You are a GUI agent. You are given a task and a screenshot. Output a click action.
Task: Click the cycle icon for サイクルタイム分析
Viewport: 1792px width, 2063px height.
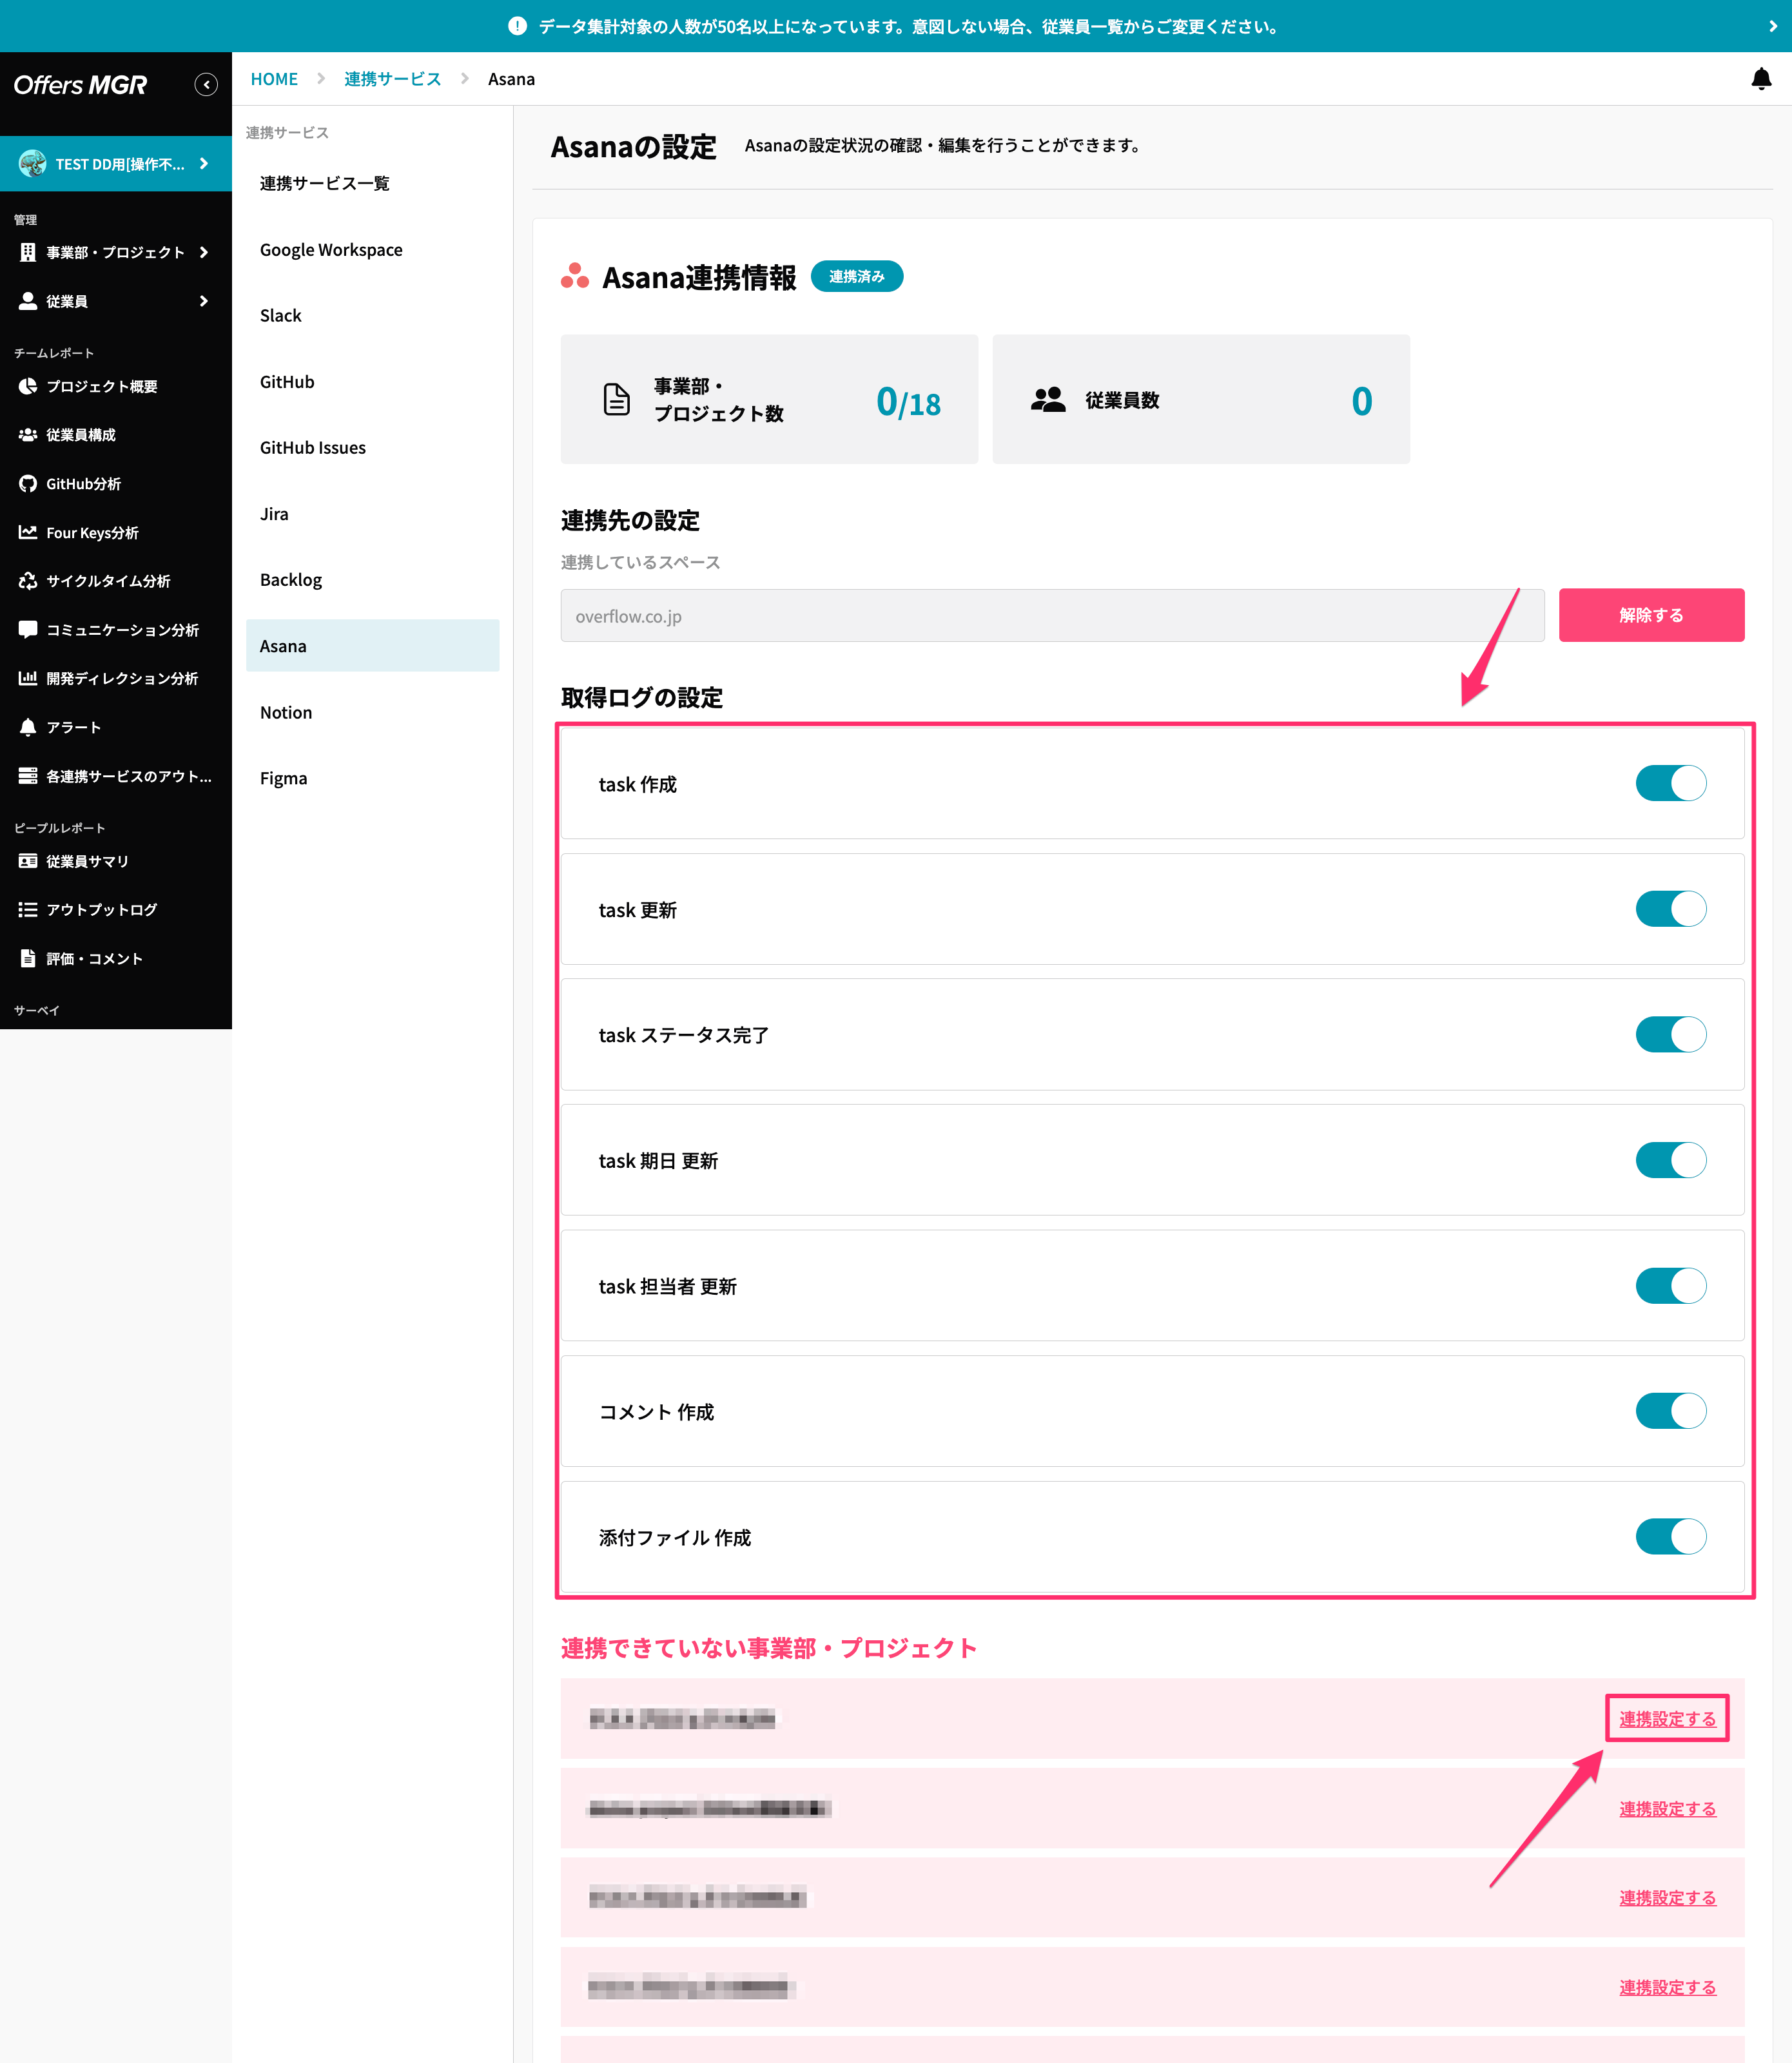[x=28, y=581]
